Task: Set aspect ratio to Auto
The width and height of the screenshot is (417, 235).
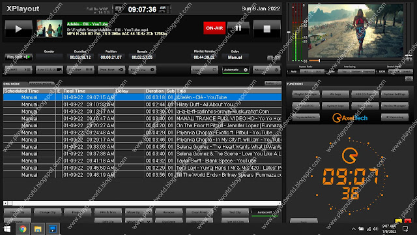Action: (x=293, y=71)
